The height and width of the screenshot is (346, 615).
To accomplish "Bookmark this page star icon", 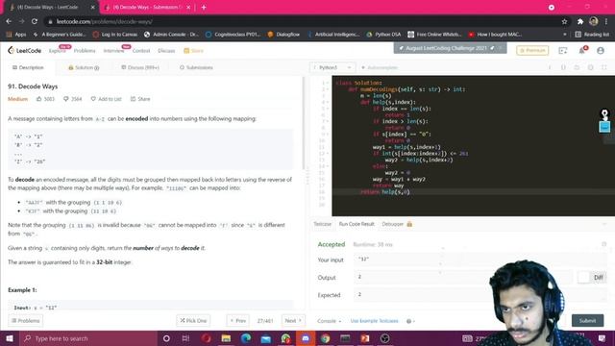I will (564, 21).
